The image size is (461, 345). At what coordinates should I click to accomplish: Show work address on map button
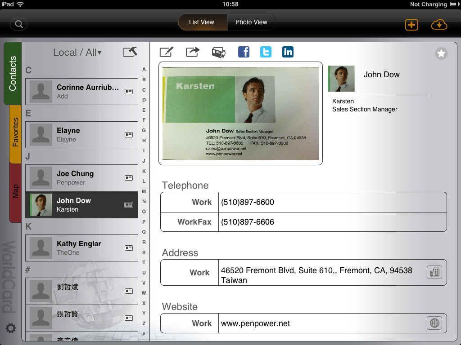pyautogui.click(x=434, y=272)
